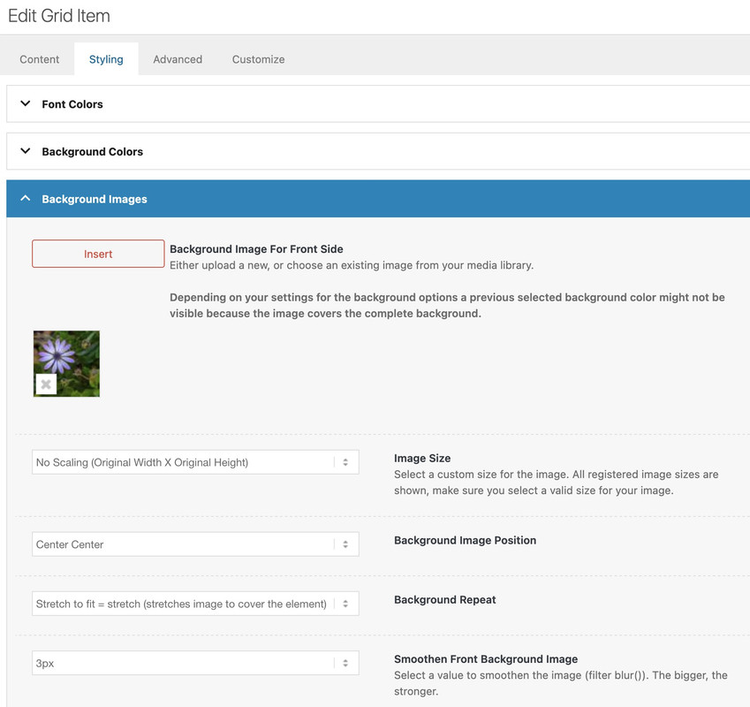Click the Insert image button
The height and width of the screenshot is (707, 750).
(98, 254)
